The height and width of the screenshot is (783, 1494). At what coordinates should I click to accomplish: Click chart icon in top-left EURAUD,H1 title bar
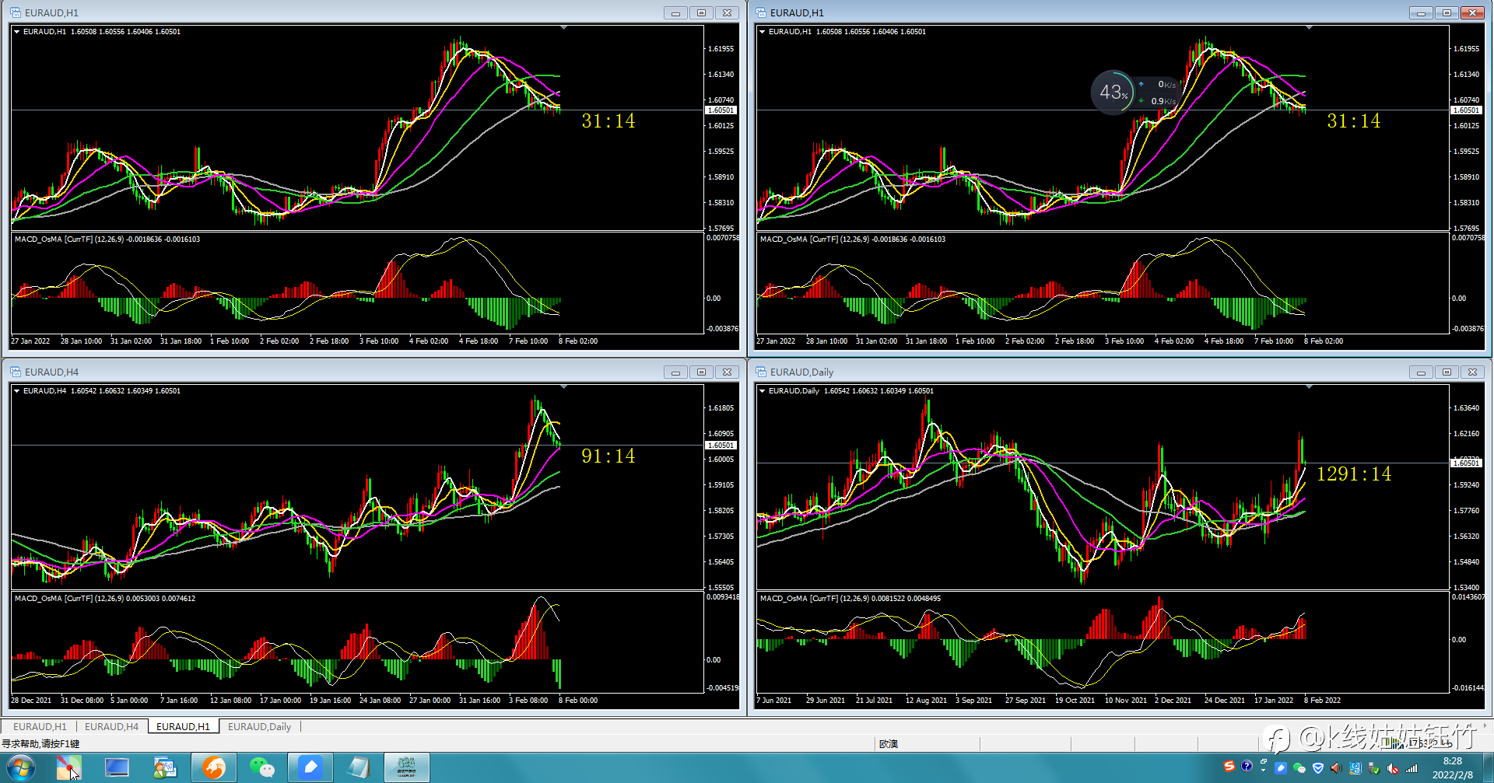click(x=16, y=12)
